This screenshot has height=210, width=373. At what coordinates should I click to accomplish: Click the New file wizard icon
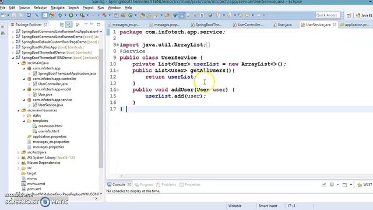3,15
